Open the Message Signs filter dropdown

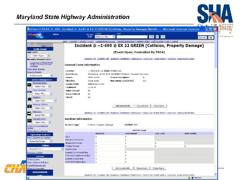point(41,86)
